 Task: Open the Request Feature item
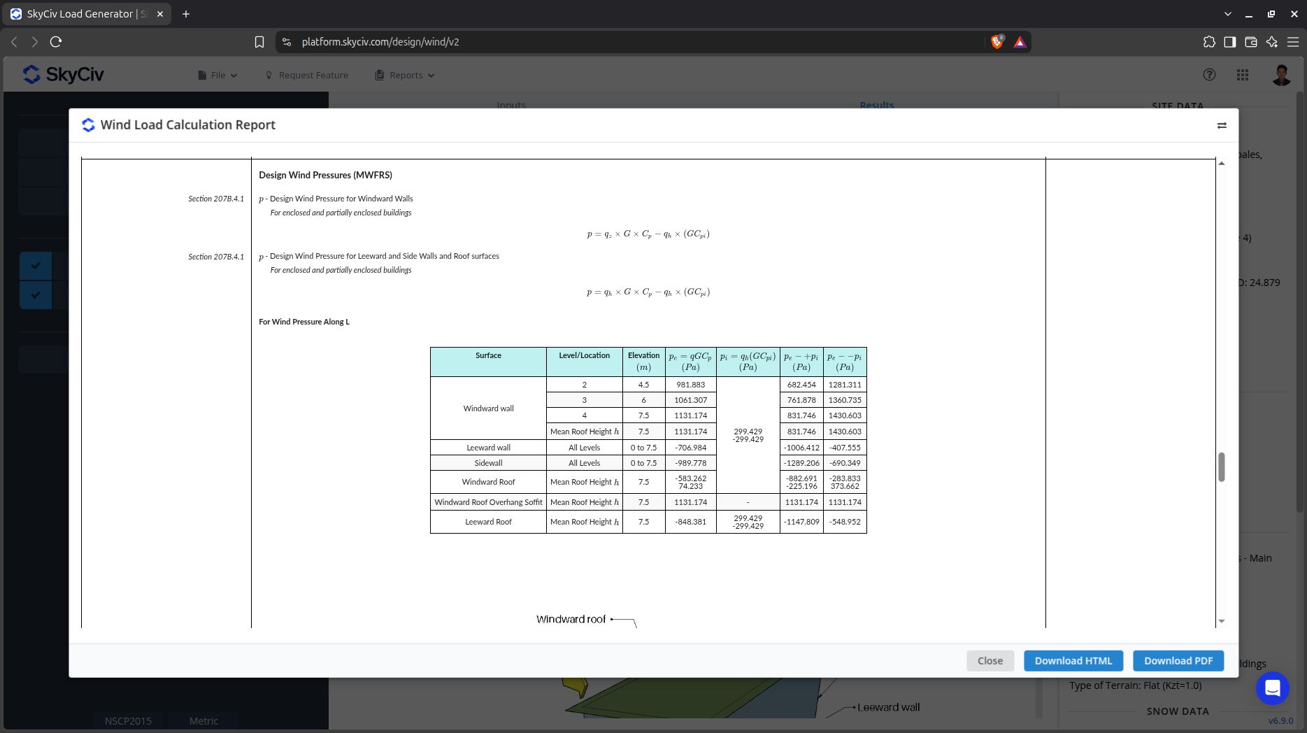[x=306, y=75]
